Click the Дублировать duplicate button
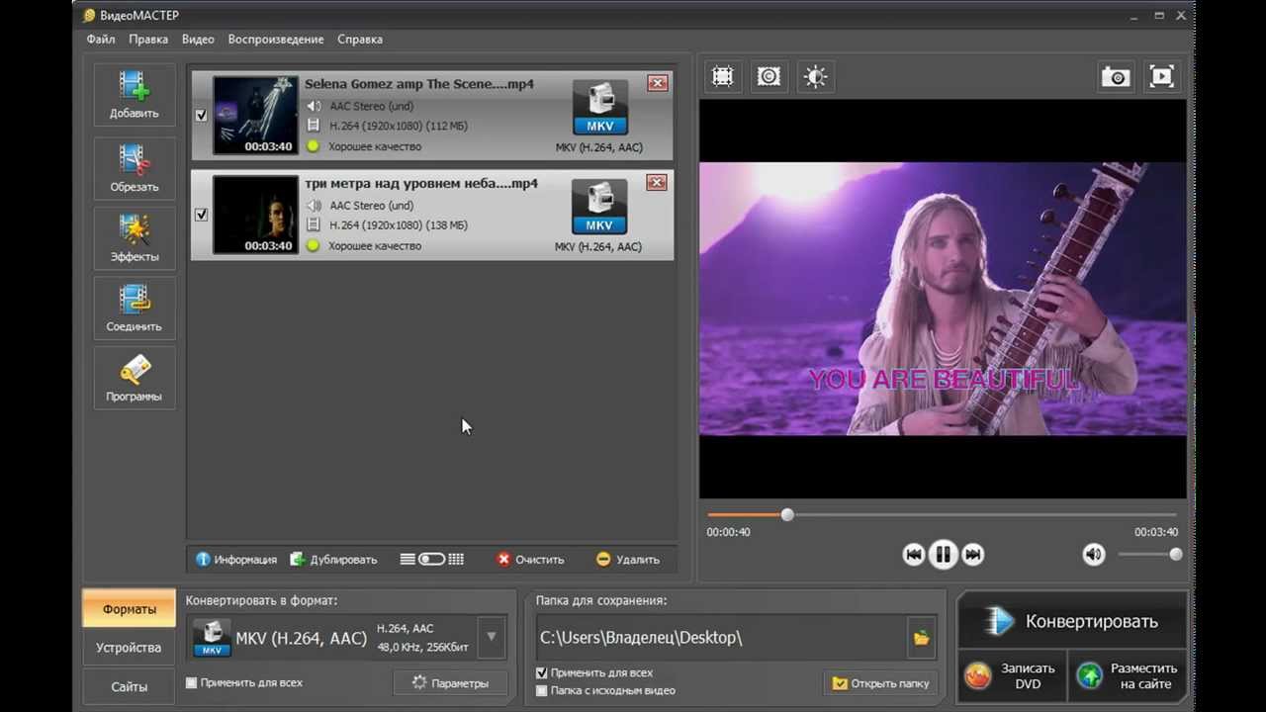 pos(333,559)
